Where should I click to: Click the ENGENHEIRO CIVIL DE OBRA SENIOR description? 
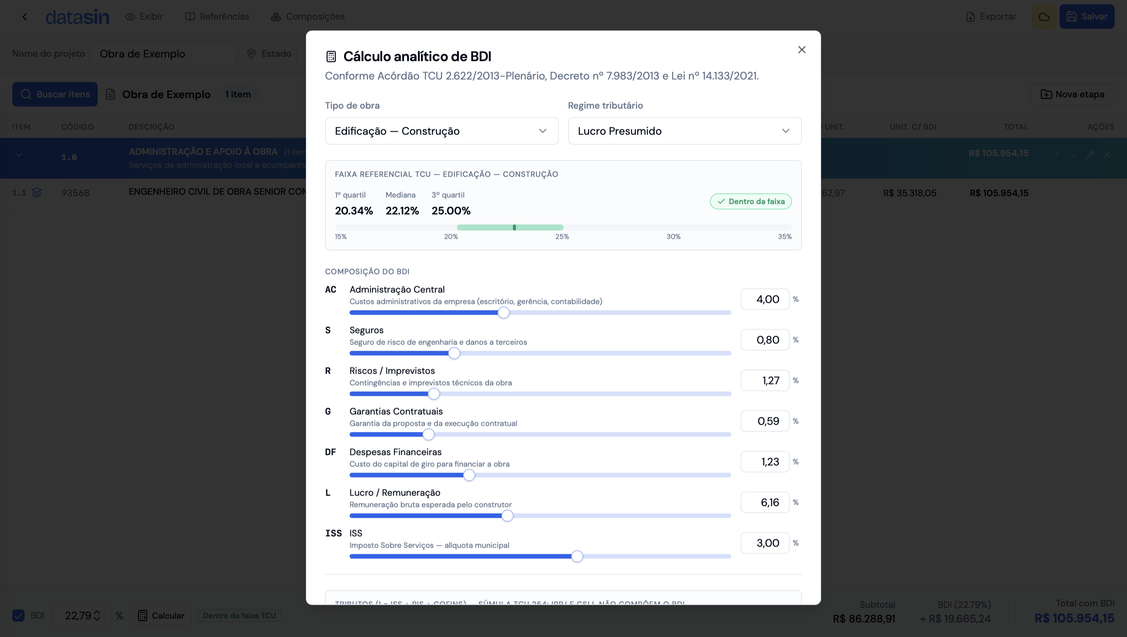(x=217, y=192)
